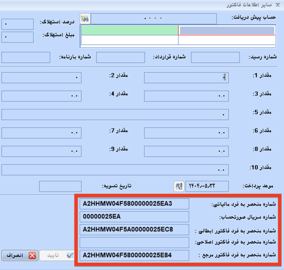
Task: Click the موعد پرداخت date field
Action: (x=207, y=186)
